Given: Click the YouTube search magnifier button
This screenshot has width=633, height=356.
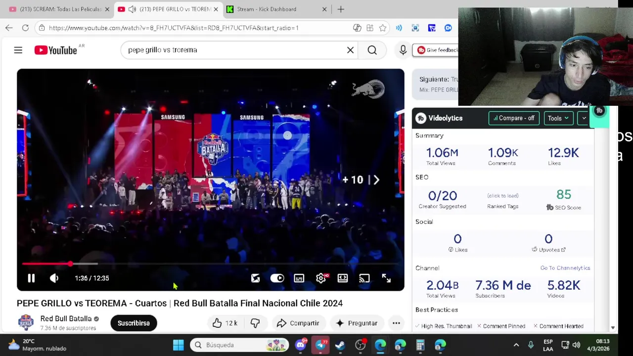Looking at the screenshot, I should [x=372, y=50].
